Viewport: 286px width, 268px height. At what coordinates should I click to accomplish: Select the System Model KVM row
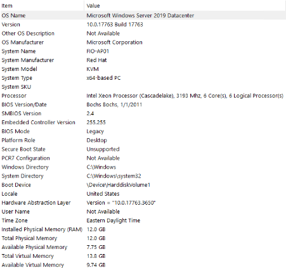tap(143, 69)
